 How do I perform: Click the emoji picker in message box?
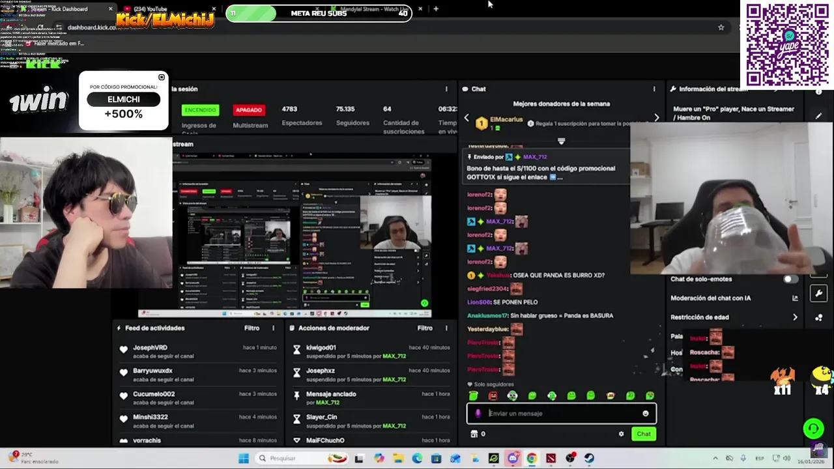[646, 414]
